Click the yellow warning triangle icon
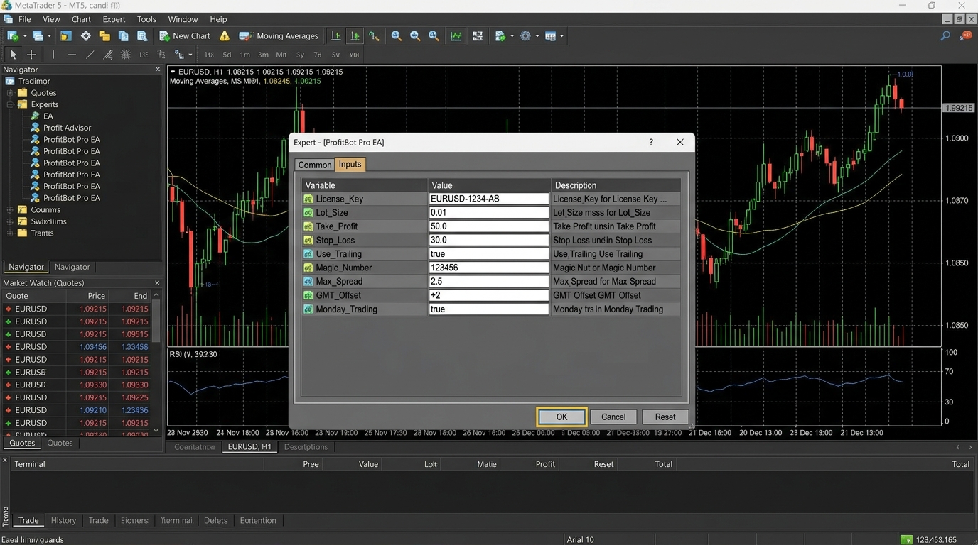Screen dimensions: 978x545 [x=225, y=35]
